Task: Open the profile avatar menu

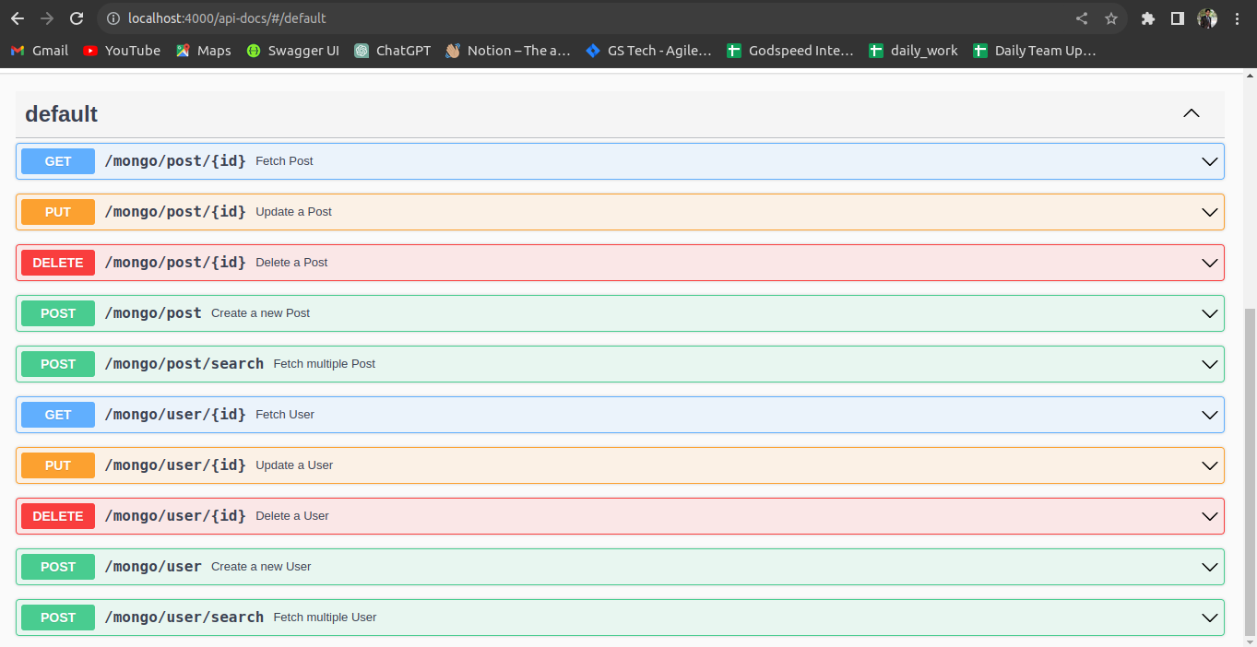Action: 1207,18
